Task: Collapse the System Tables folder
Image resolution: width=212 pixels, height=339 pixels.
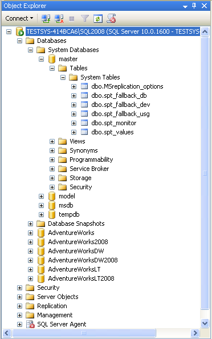Action: (63, 77)
